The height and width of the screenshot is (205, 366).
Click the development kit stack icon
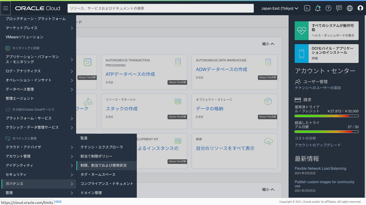(x=178, y=141)
